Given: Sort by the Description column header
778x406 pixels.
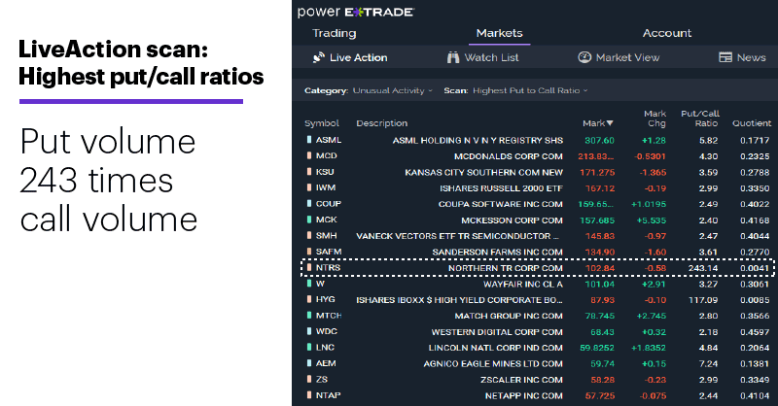Looking at the screenshot, I should (381, 123).
